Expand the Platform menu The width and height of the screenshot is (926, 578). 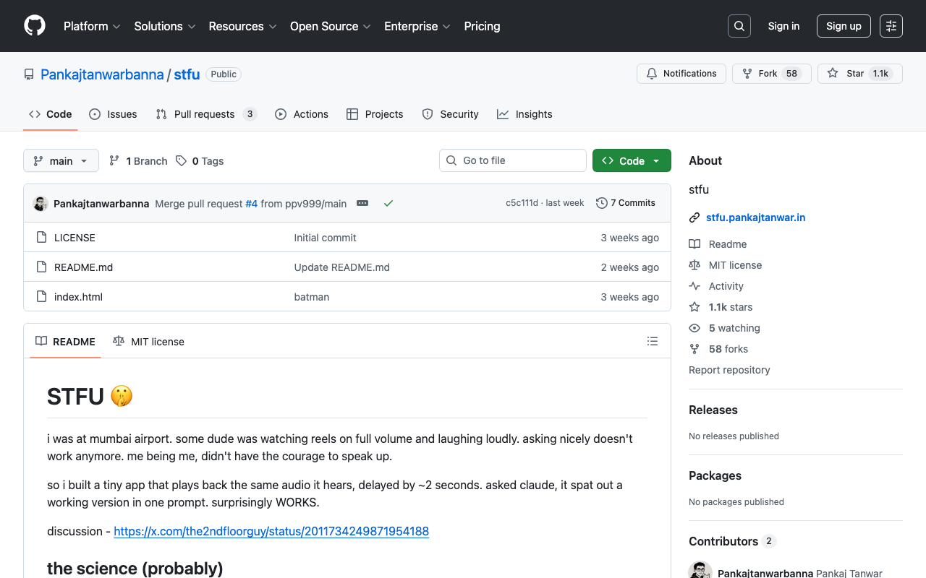tap(92, 26)
